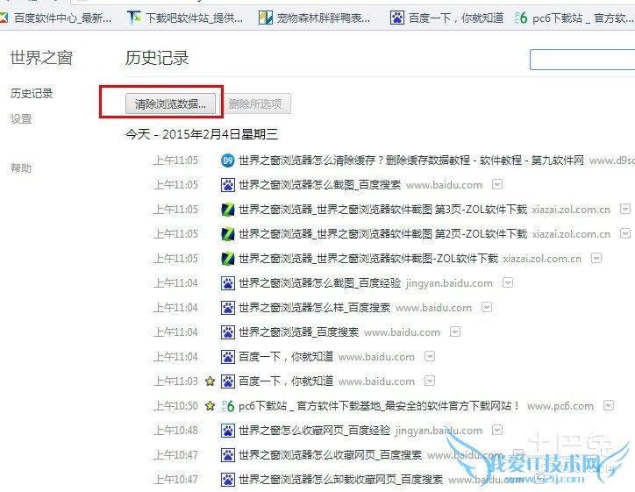Open dropdown for the 上午11:04 百度一下 entry
This screenshot has height=492, width=635.
pos(429,356)
